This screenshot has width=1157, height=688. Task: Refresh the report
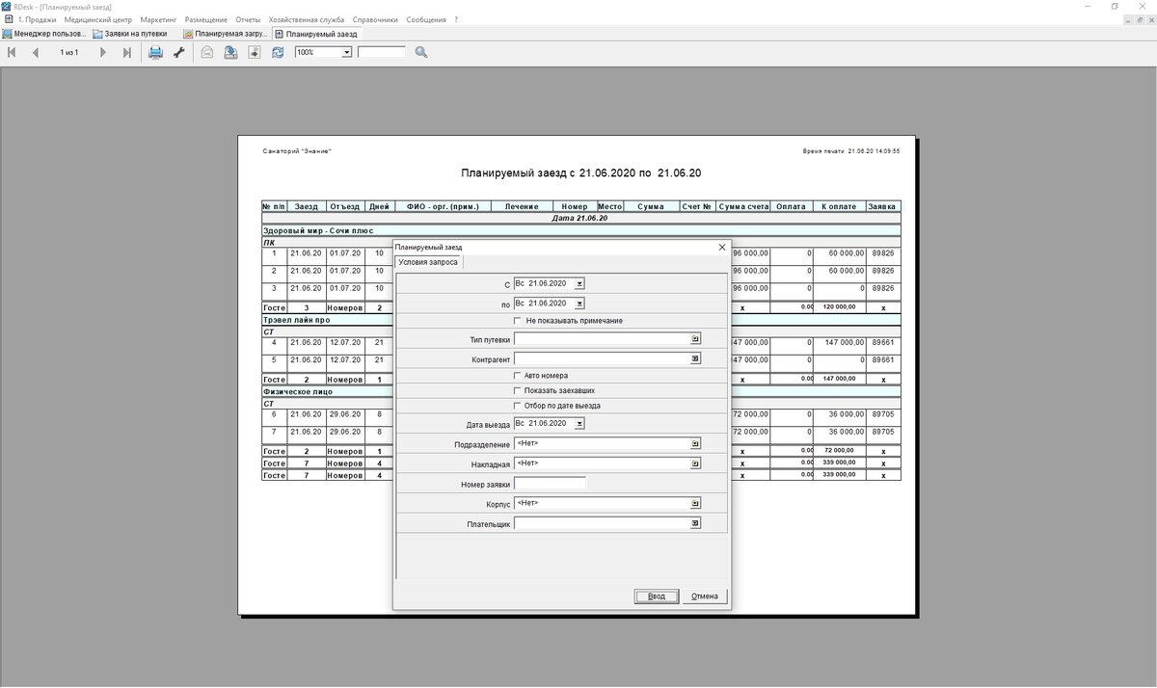point(279,53)
